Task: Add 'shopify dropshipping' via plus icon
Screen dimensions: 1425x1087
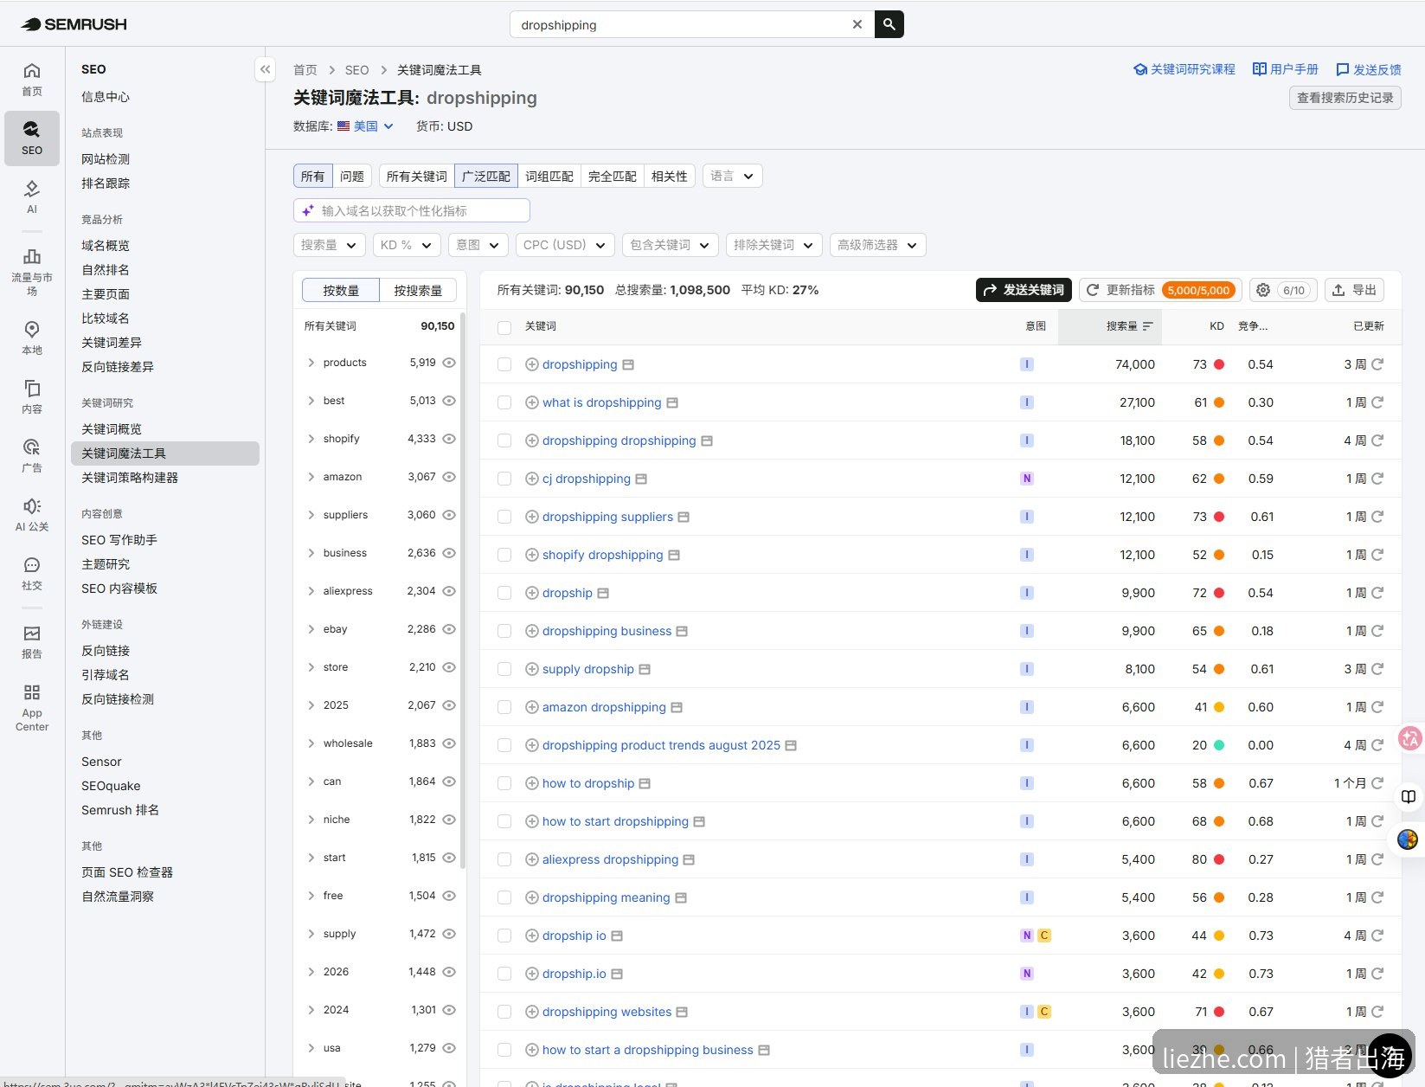Action: pyautogui.click(x=532, y=555)
